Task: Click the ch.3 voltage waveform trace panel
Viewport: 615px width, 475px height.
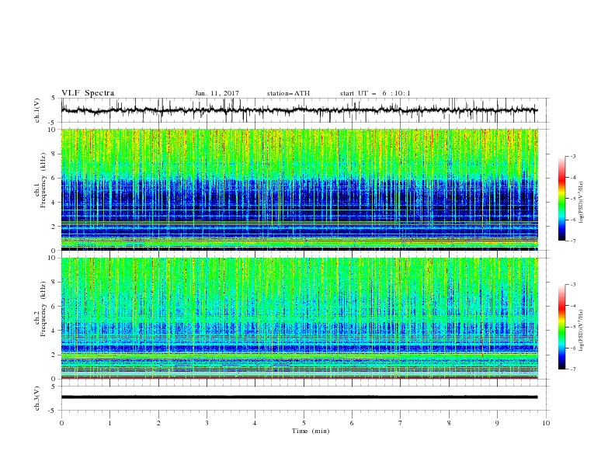Action: pyautogui.click(x=304, y=398)
